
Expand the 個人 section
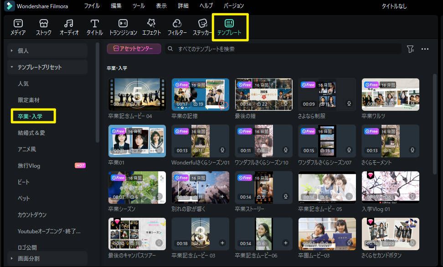pyautogui.click(x=12, y=51)
